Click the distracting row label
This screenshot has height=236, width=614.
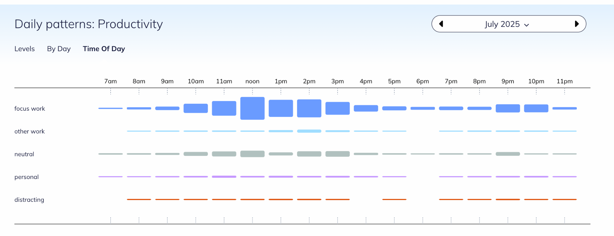29,200
